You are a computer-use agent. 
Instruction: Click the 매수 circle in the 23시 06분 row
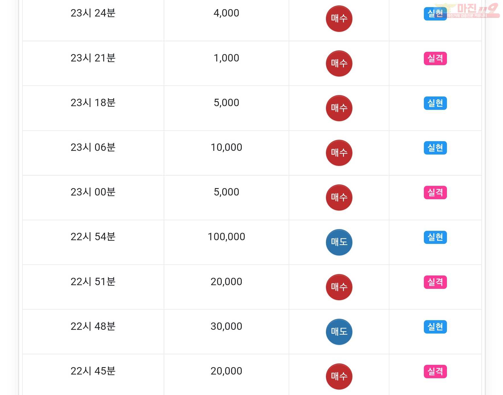click(x=339, y=153)
